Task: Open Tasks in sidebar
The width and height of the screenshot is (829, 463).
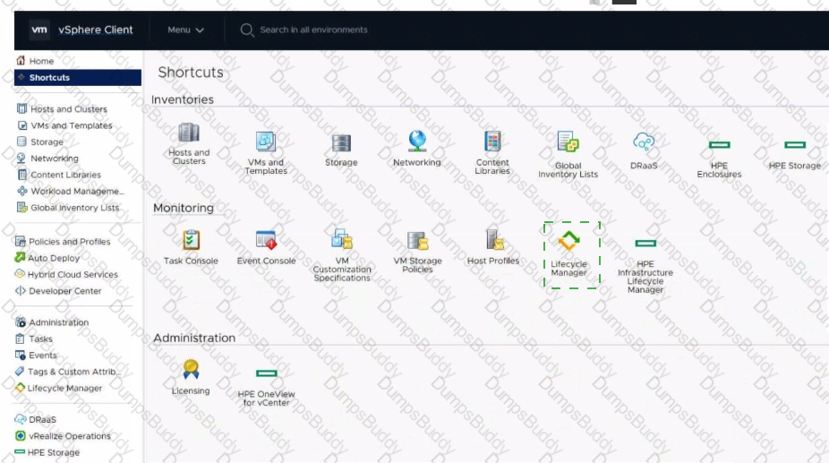Action: pyautogui.click(x=40, y=339)
